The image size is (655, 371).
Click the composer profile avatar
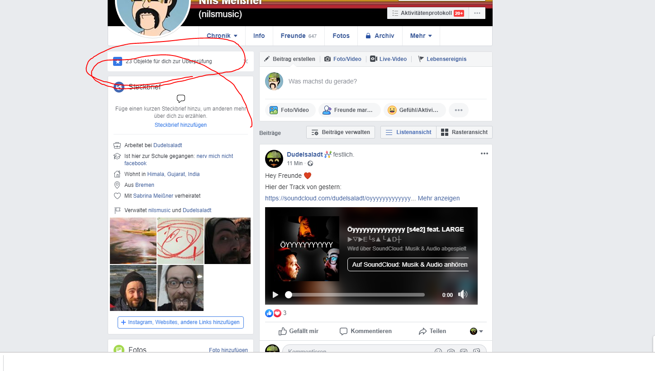pyautogui.click(x=274, y=81)
